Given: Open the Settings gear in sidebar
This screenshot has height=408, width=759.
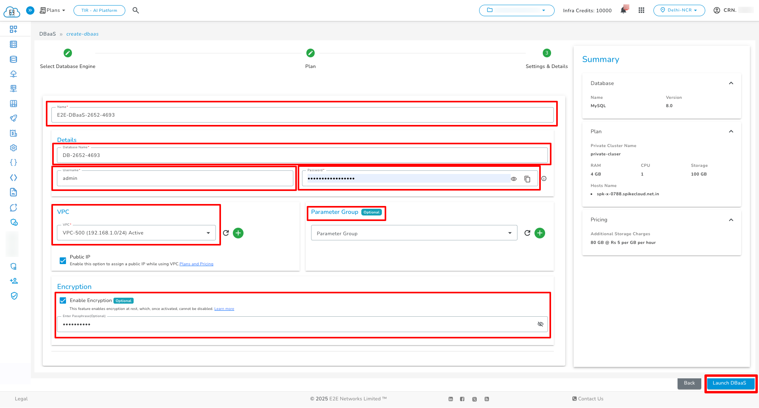Looking at the screenshot, I should tap(13, 147).
